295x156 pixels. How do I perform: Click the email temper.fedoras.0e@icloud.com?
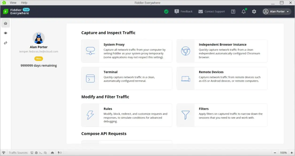click(x=39, y=52)
